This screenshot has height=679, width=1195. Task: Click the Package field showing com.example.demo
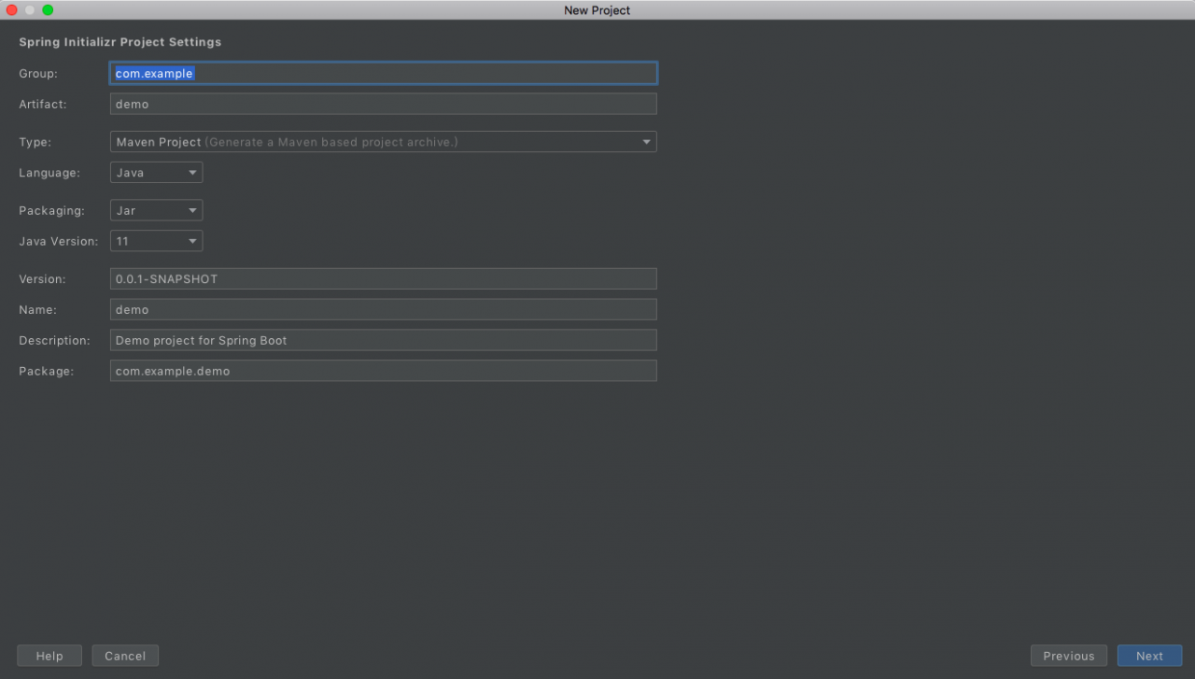coord(383,371)
